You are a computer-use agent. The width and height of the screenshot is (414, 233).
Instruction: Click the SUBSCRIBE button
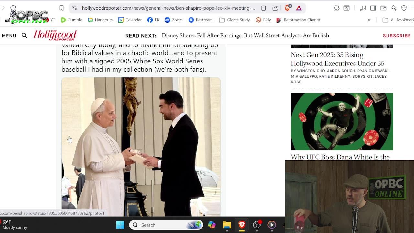397,36
